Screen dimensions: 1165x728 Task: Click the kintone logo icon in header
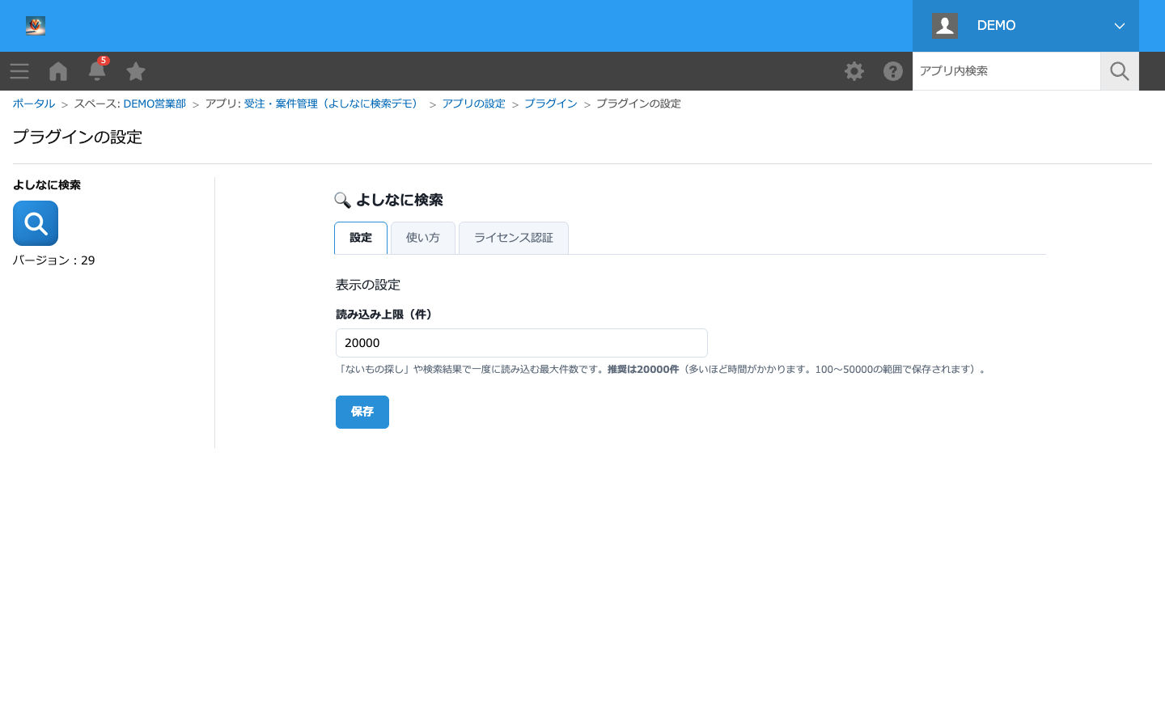(x=36, y=26)
